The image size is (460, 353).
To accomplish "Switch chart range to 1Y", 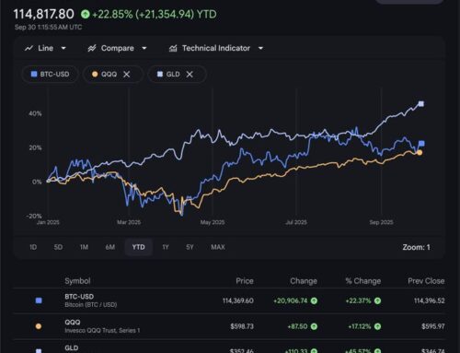I will pos(166,247).
